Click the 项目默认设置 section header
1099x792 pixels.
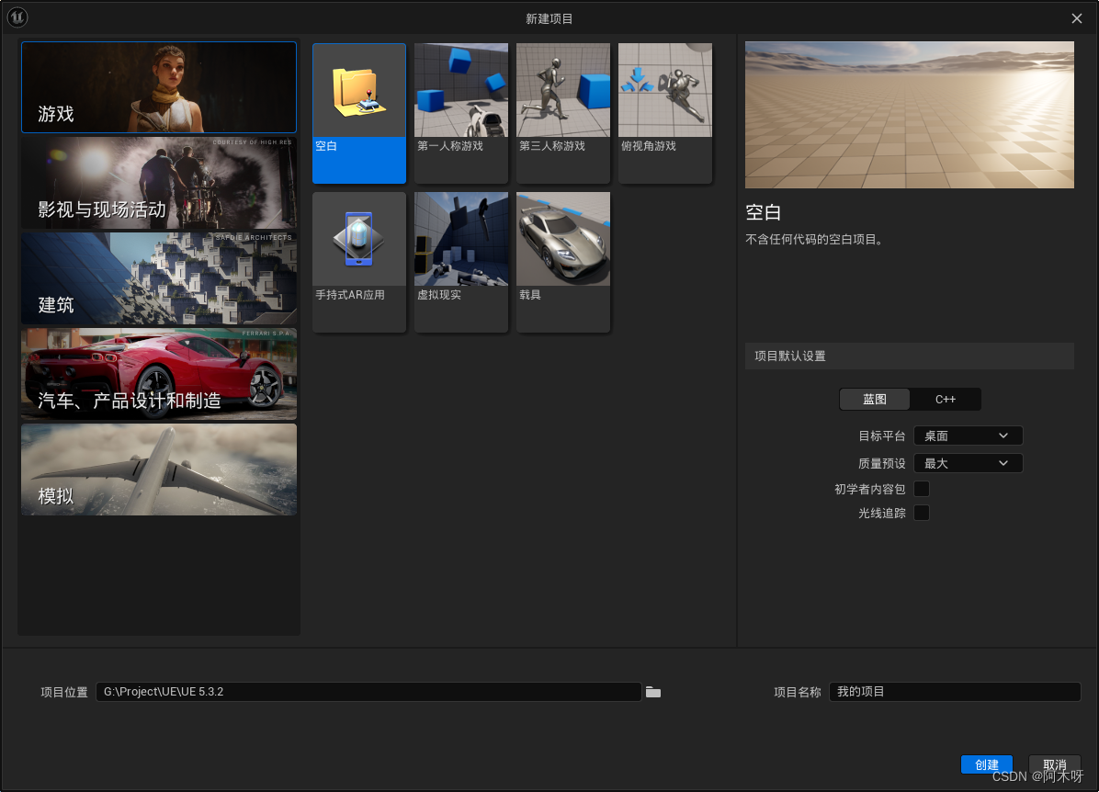tap(909, 356)
